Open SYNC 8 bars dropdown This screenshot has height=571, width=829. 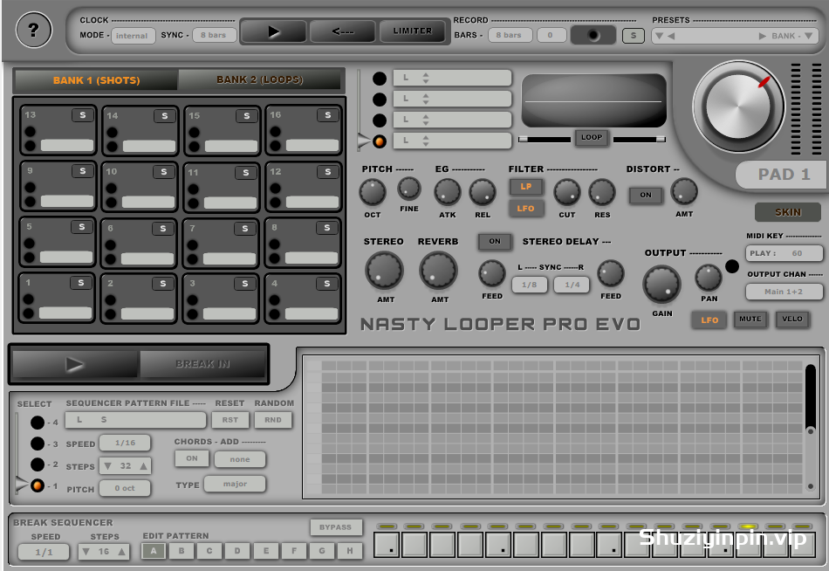[x=214, y=35]
